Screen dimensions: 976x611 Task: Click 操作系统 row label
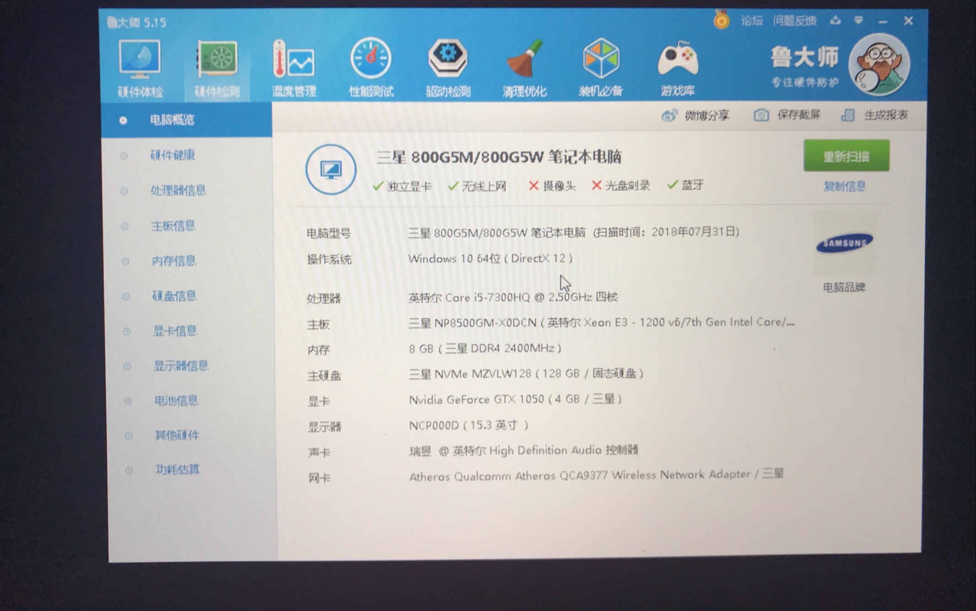[329, 260]
